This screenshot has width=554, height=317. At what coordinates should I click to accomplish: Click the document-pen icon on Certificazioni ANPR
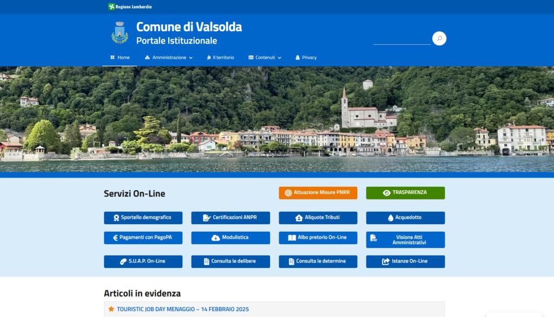(x=207, y=218)
